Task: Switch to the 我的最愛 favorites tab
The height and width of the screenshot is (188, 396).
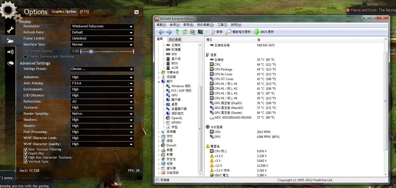Action: point(175,39)
